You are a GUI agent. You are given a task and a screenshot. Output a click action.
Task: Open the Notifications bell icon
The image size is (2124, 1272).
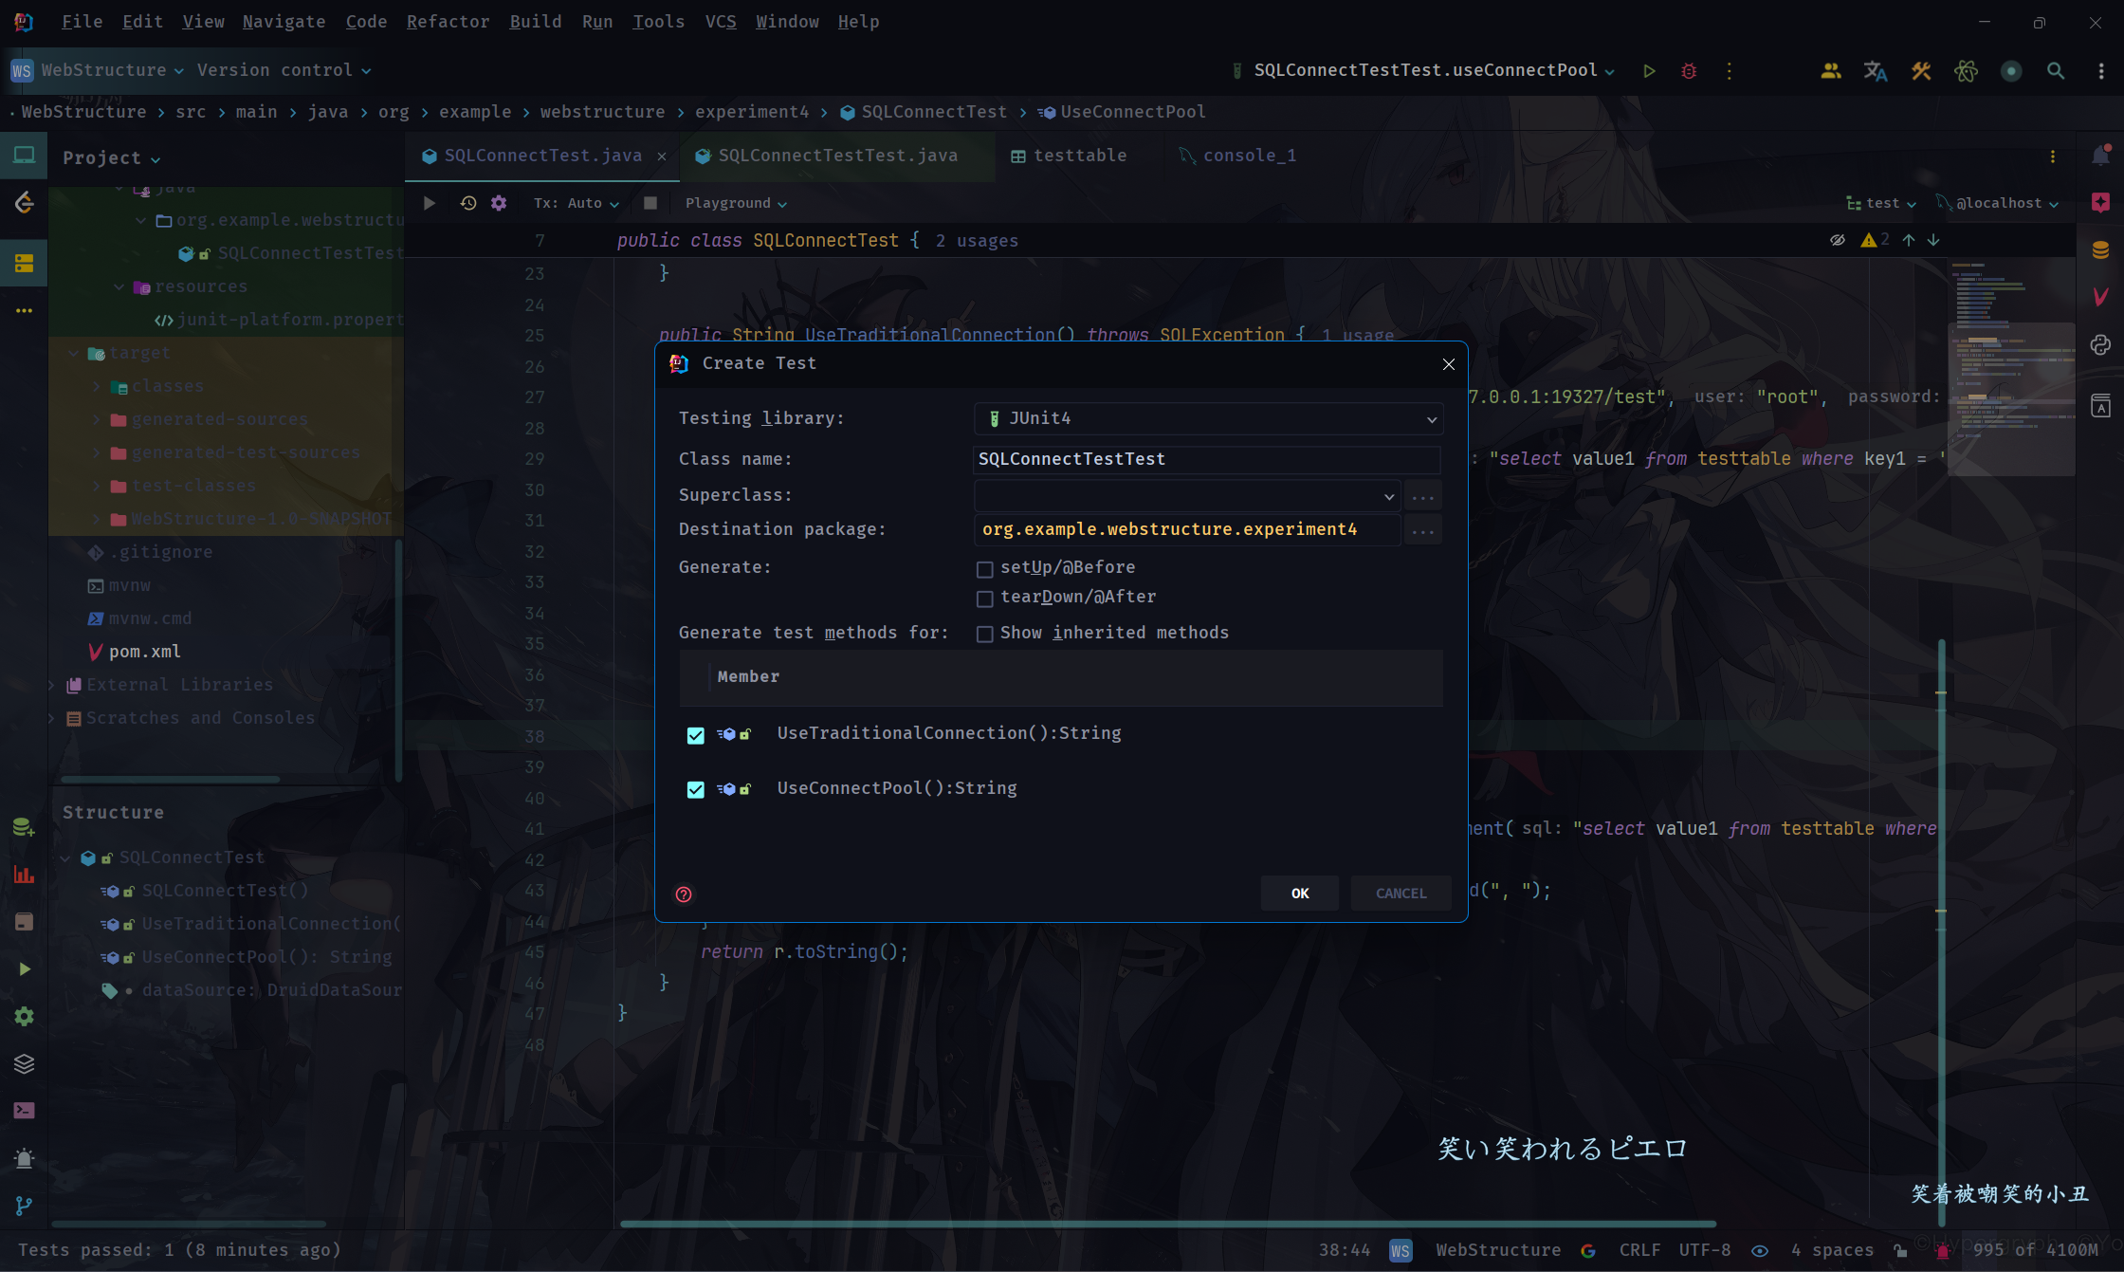click(x=2100, y=156)
